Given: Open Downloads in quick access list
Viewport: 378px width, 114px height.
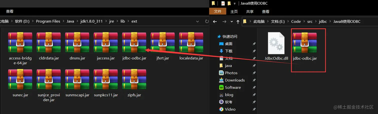Looking at the screenshot, I should click(x=235, y=80).
